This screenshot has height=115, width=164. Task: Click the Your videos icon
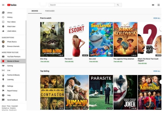pos(3,22)
